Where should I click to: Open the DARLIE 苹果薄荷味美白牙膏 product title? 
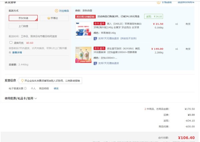(x=117, y=26)
